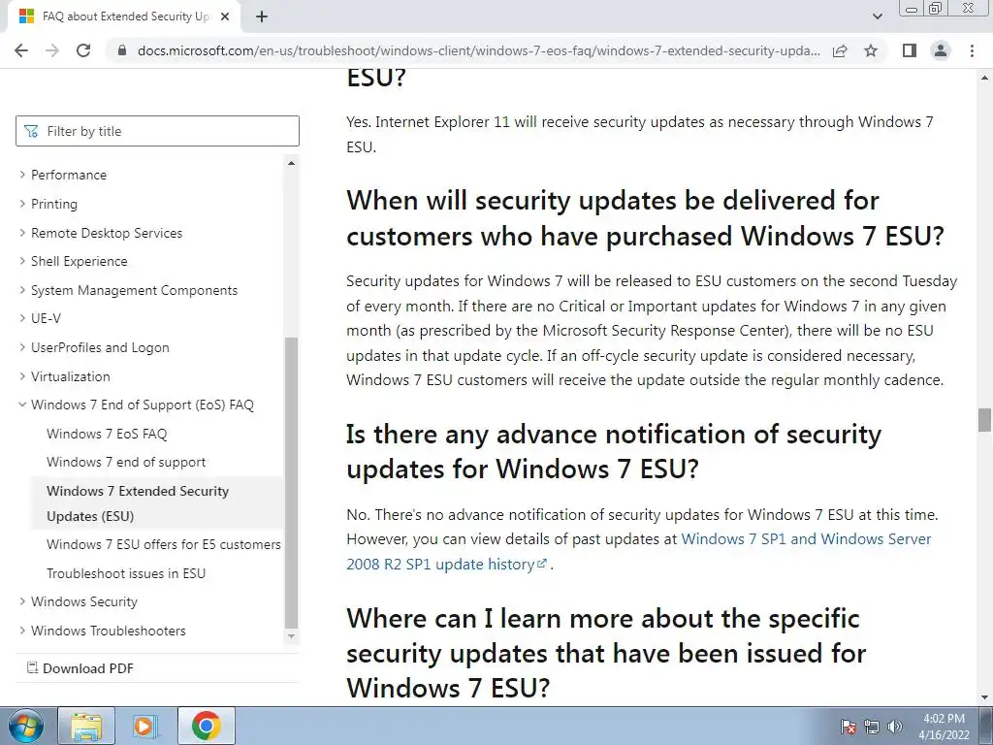Click the sidebar scrollbar thumb
The width and height of the screenshot is (993, 745).
(291, 482)
